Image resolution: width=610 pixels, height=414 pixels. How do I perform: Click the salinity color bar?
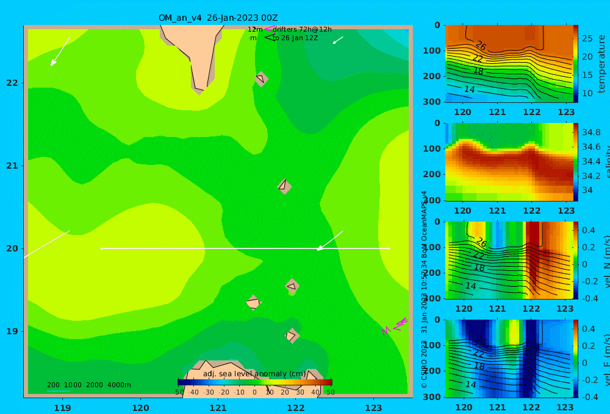pos(575,162)
